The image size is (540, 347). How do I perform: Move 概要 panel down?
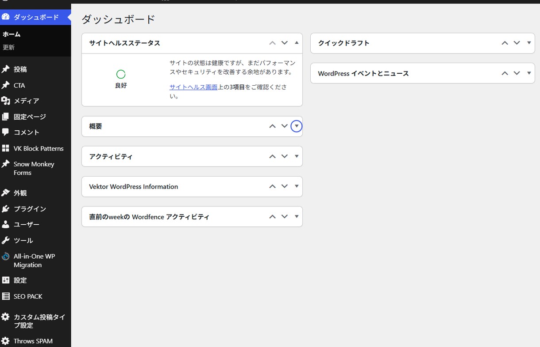tap(285, 126)
